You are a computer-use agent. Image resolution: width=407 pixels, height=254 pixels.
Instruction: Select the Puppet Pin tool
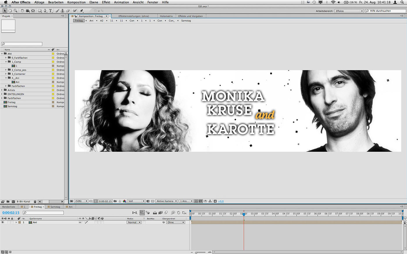82,11
